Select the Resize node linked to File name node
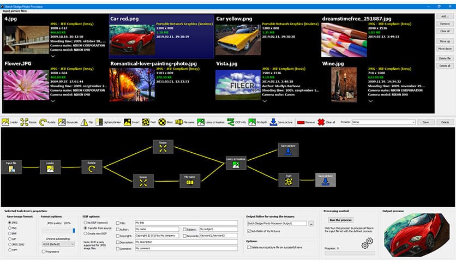 pos(143,181)
